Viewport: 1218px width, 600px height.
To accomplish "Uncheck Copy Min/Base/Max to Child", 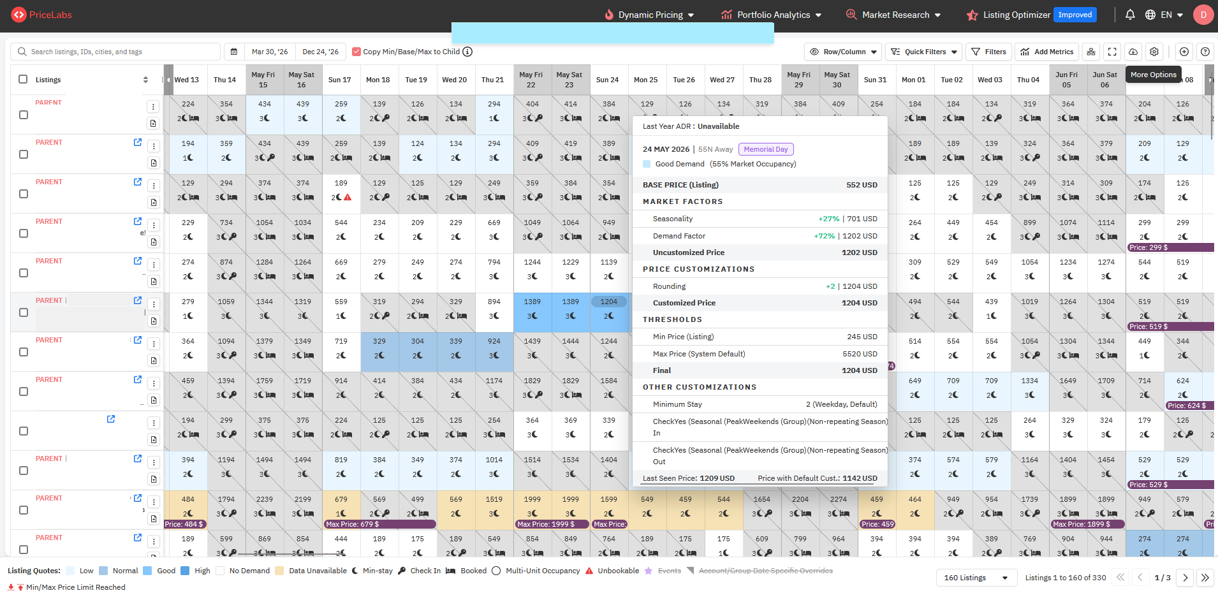I will (356, 52).
